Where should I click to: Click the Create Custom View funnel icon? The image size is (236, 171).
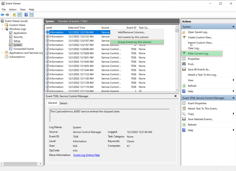pos(184,37)
